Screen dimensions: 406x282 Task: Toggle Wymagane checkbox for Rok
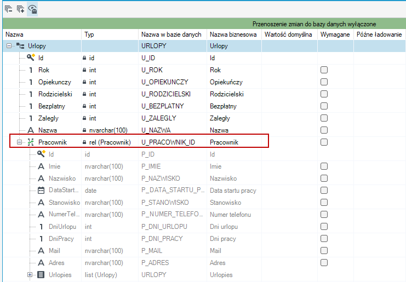[324, 70]
